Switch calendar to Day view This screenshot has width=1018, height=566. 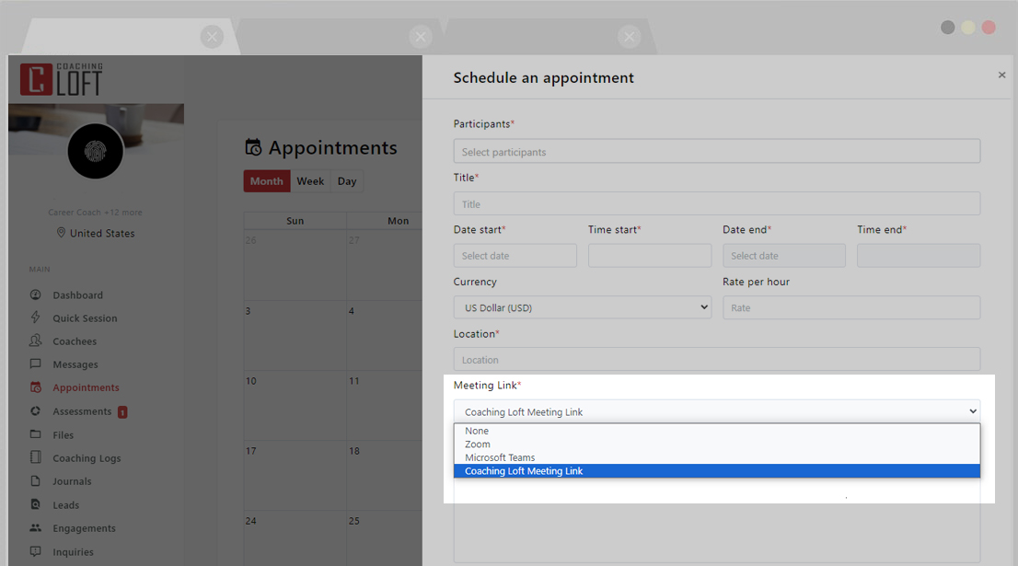point(347,181)
